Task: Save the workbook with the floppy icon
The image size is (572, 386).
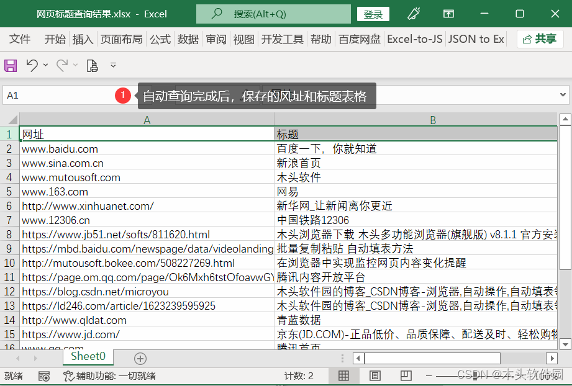Action: tap(11, 66)
